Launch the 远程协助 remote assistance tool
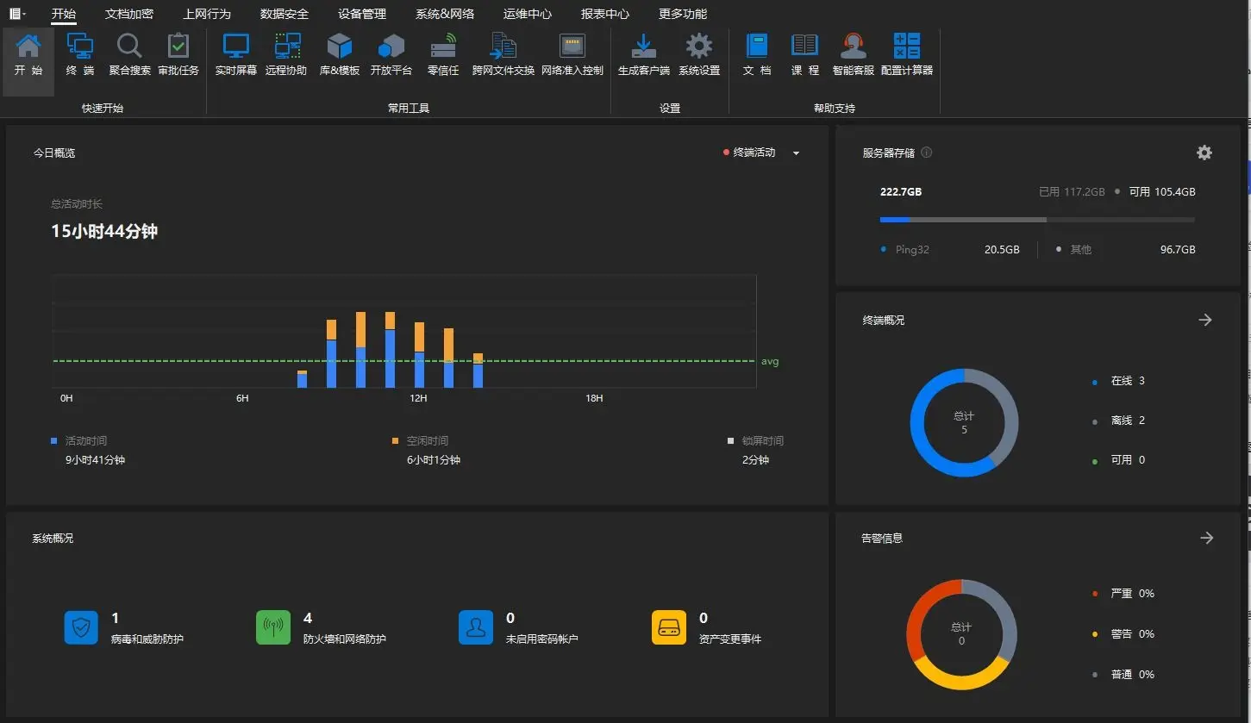1251x723 pixels. (x=286, y=54)
